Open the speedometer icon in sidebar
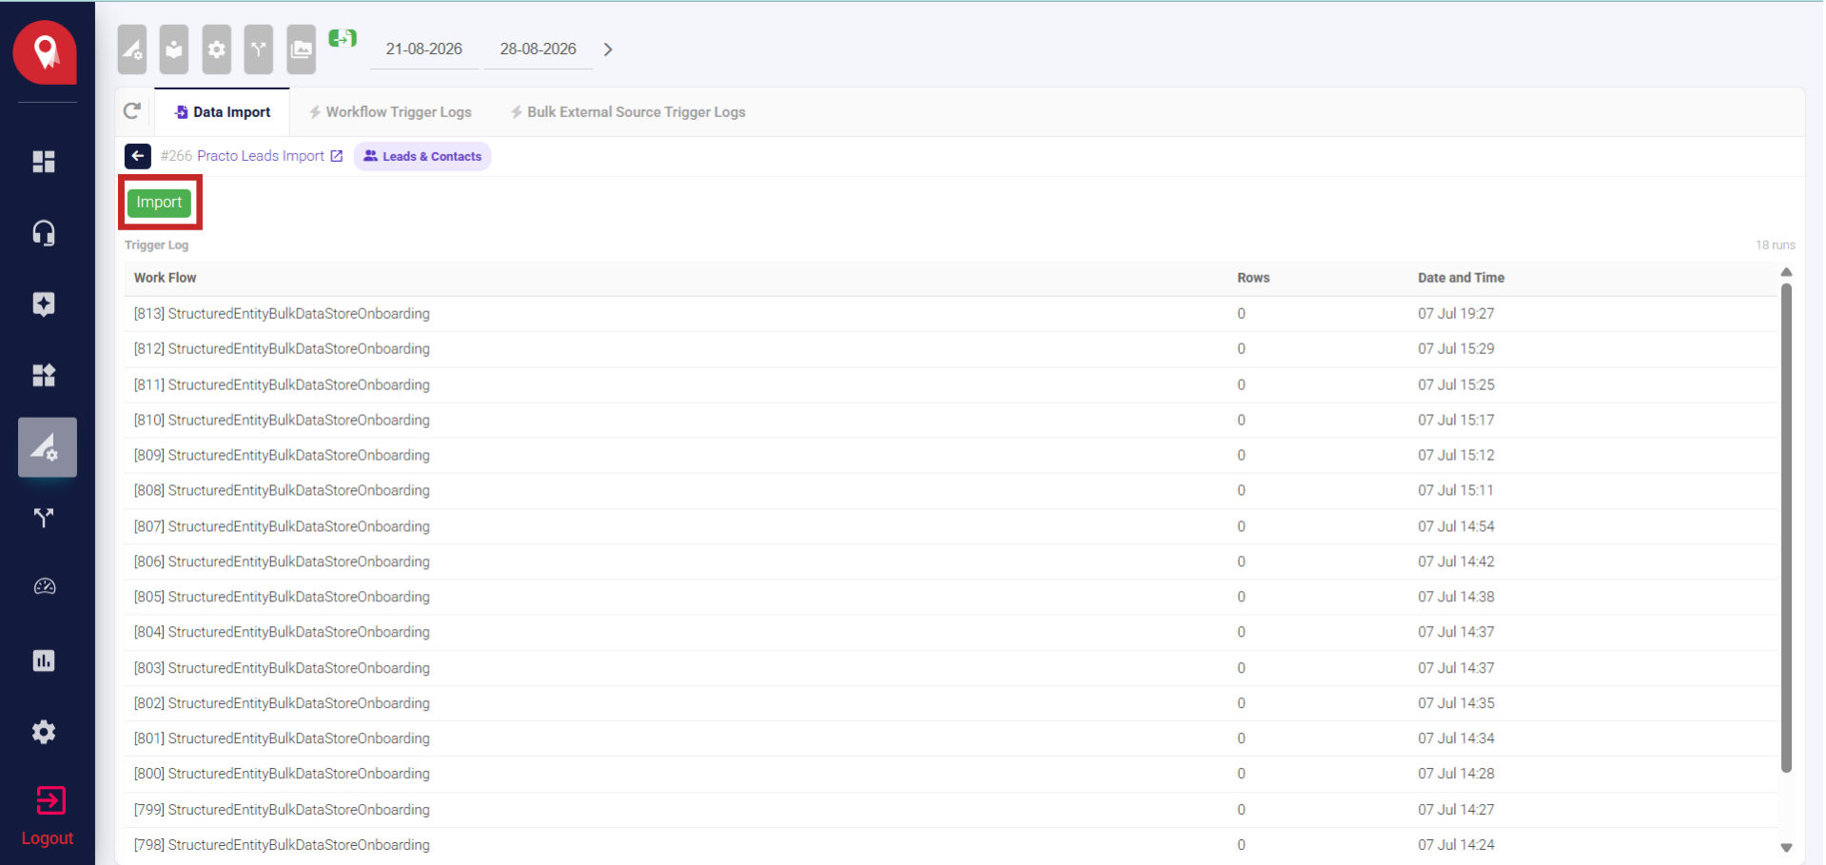Image resolution: width=1826 pixels, height=865 pixels. point(44,587)
